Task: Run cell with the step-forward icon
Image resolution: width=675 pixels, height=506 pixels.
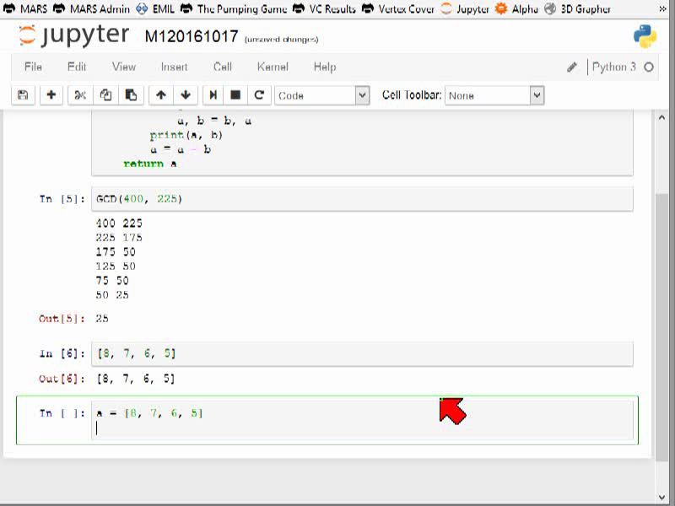Action: click(x=213, y=95)
